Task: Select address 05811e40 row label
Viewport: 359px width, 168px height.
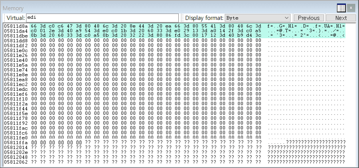Action: point(16,60)
